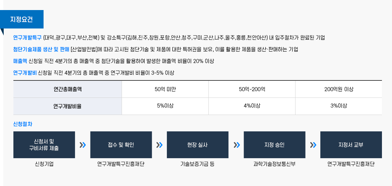Select the 접수 및 확인 step box
The width and height of the screenshot is (392, 186).
121,145
